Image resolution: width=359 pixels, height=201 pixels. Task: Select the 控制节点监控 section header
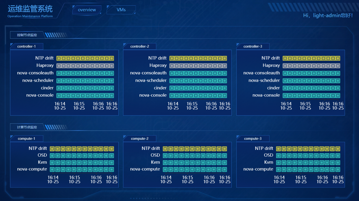coord(27,35)
